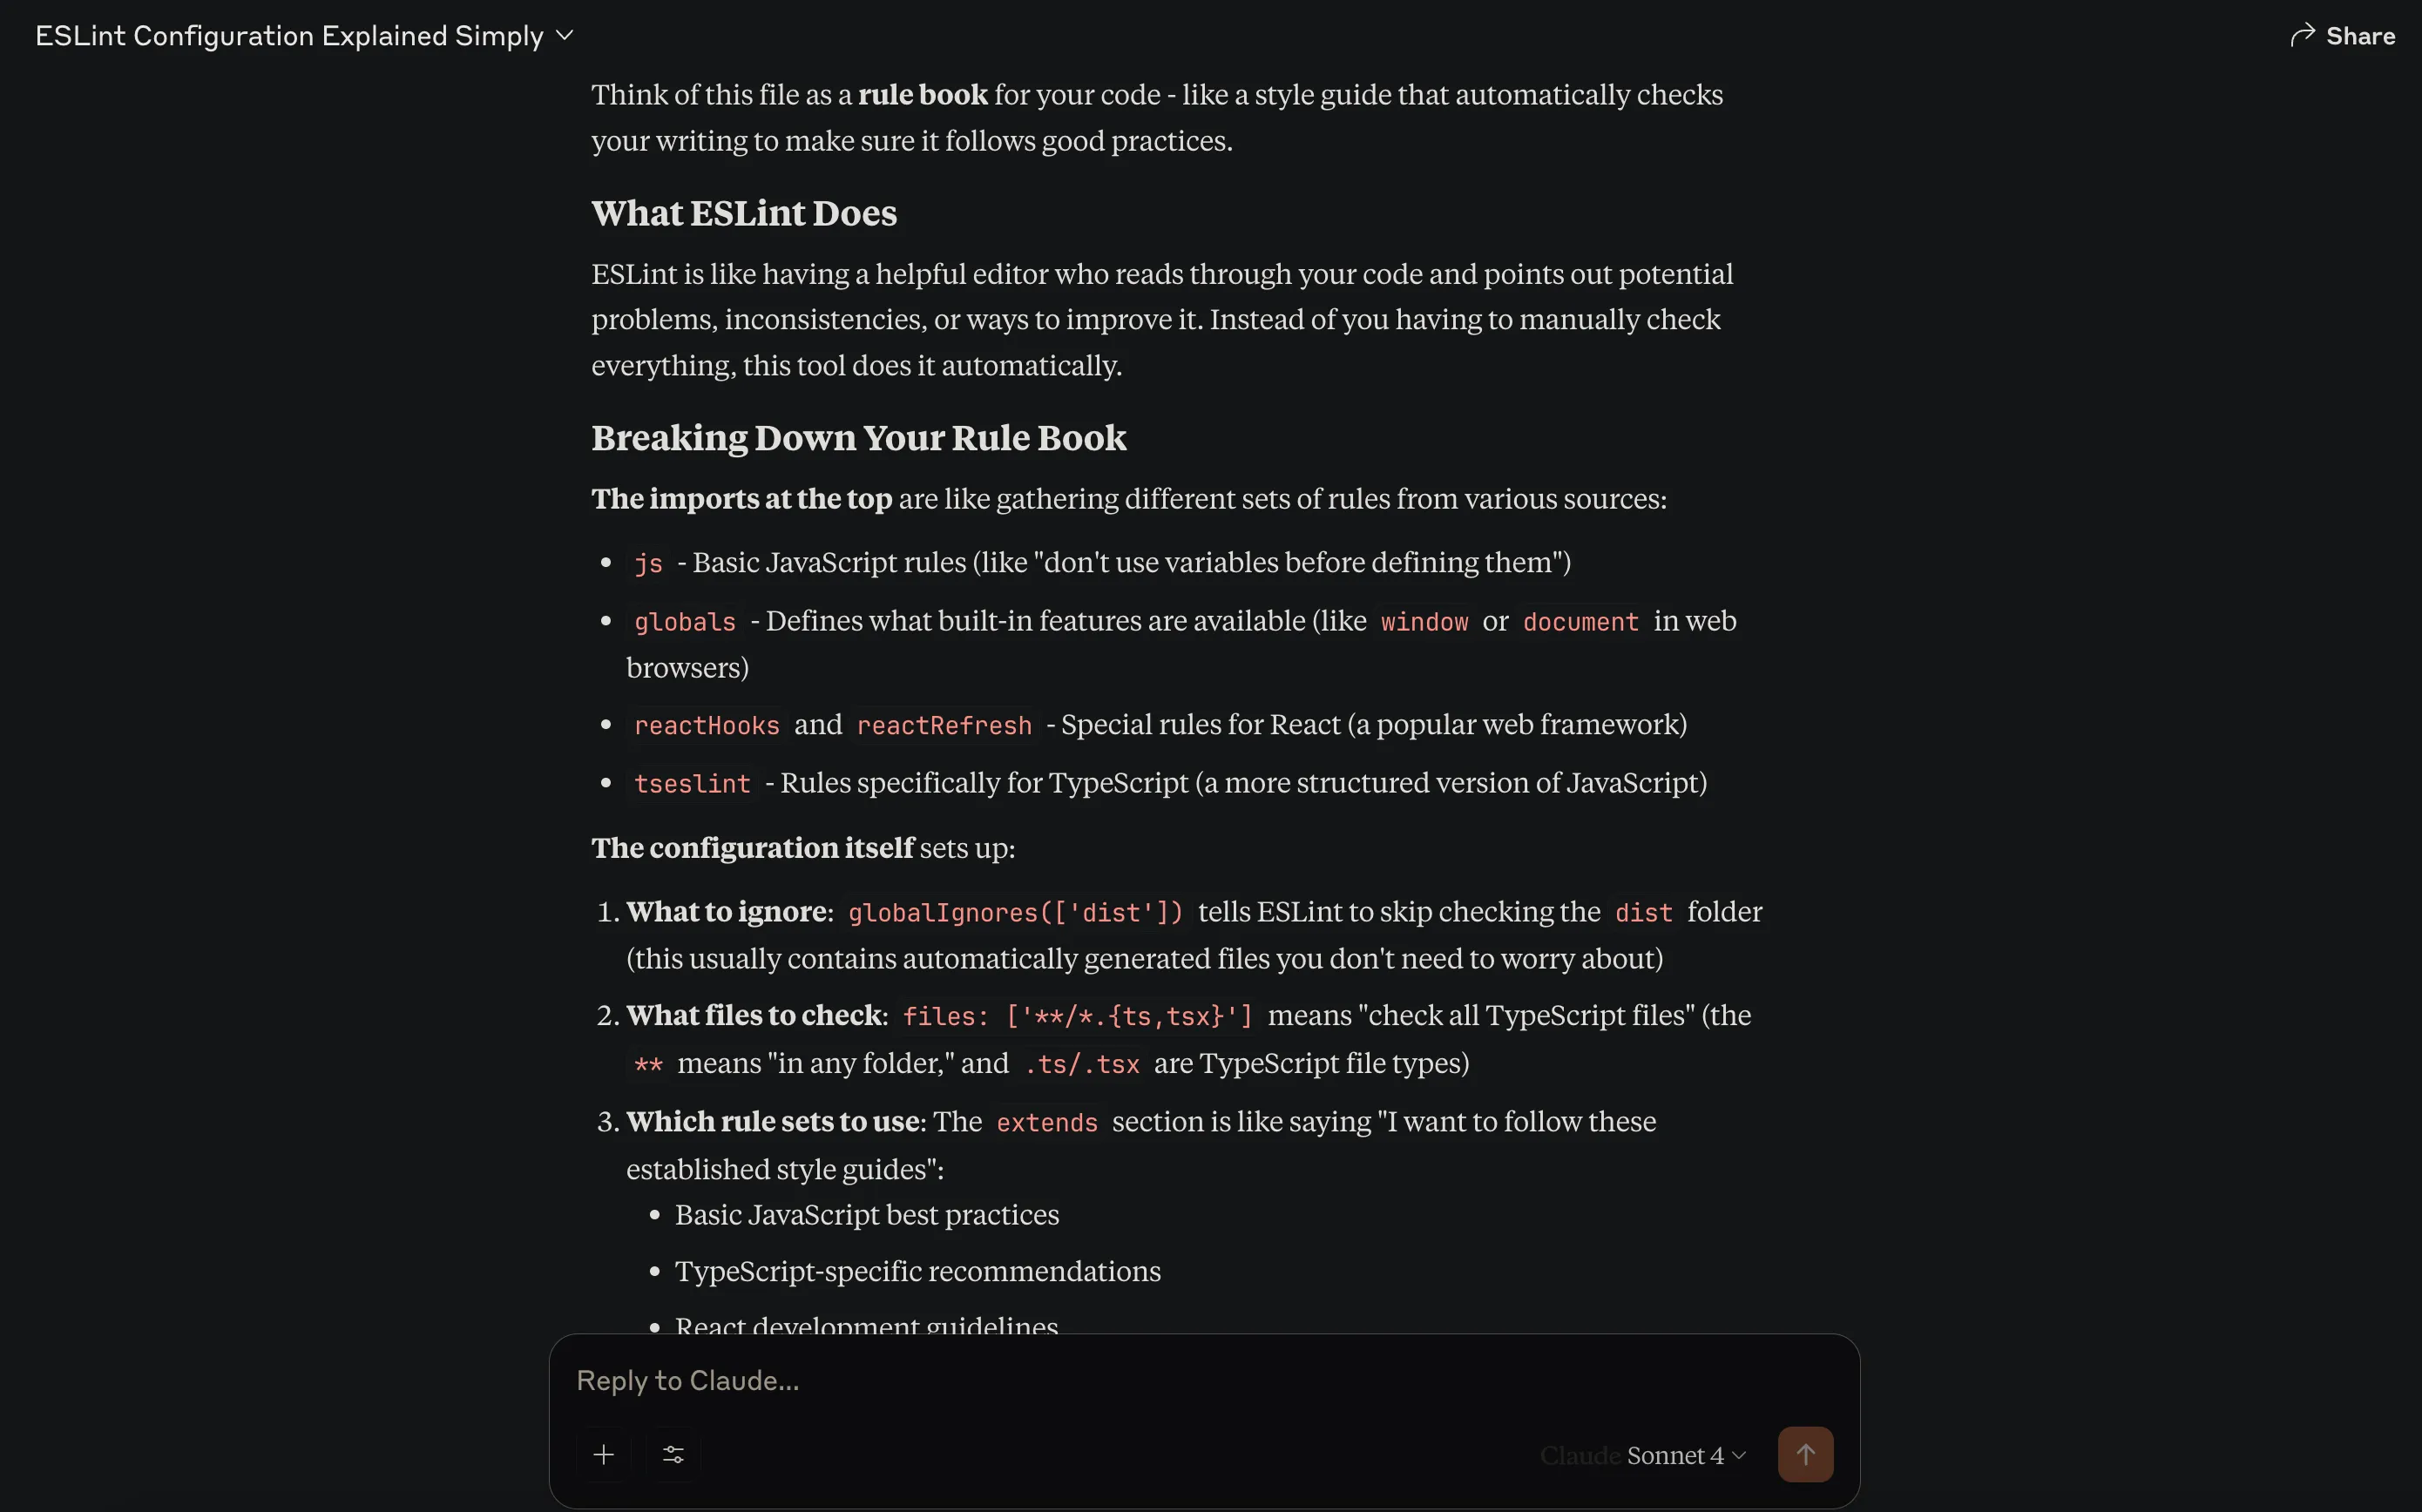
Task: Click the "Breaking Down Your Rule Book" heading
Action: (858, 438)
